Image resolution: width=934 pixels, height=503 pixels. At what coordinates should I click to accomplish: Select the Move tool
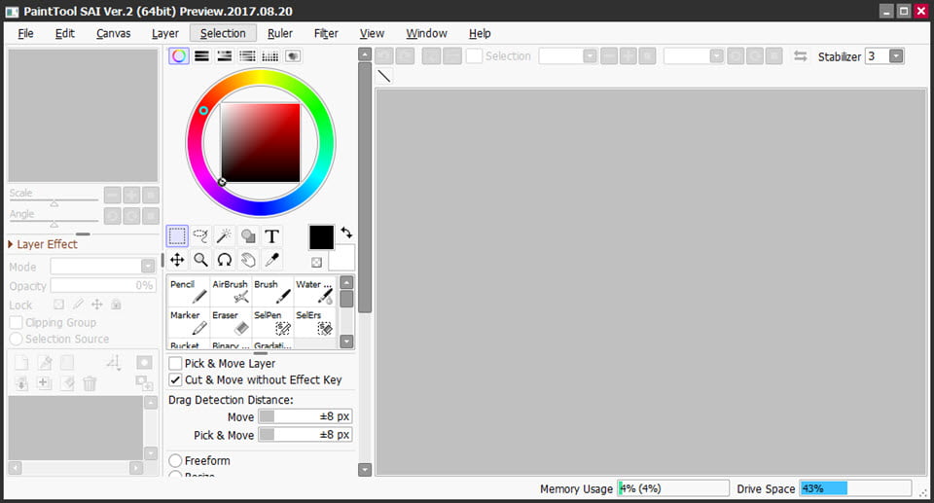[x=177, y=260]
